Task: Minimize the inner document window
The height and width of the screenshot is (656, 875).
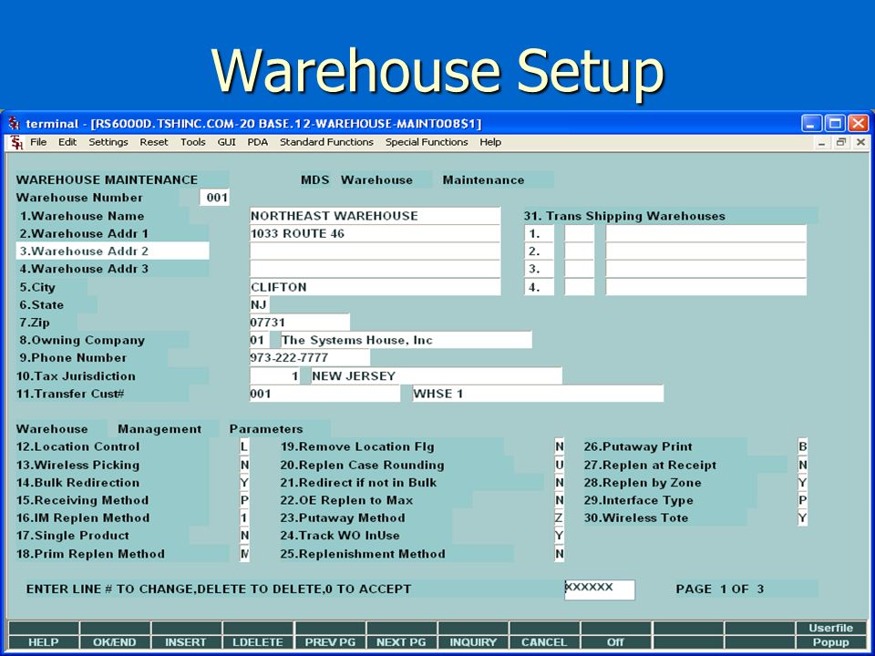Action: coord(821,143)
